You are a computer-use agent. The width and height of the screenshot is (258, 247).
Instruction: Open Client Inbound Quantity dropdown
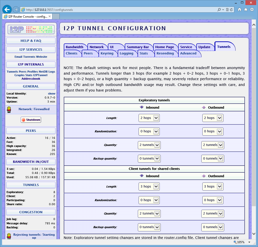[x=149, y=213]
